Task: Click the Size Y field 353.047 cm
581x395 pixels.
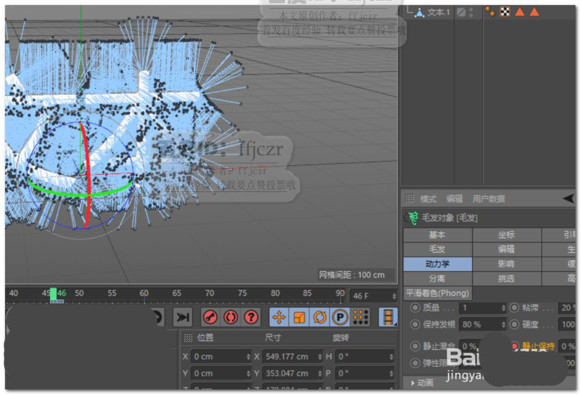Action: (x=293, y=373)
